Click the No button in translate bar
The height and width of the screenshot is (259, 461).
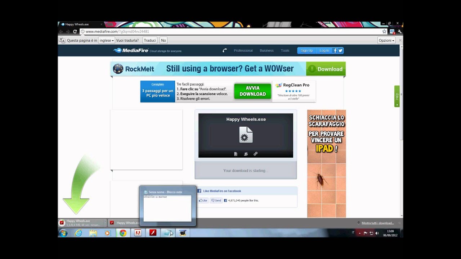(164, 40)
